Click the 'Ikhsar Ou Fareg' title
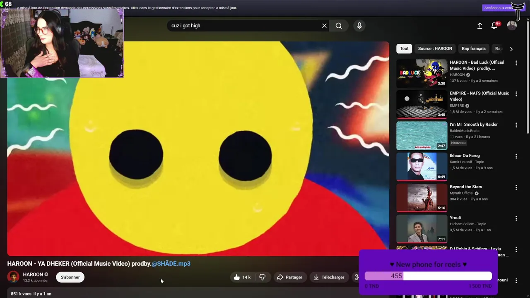 (465, 156)
